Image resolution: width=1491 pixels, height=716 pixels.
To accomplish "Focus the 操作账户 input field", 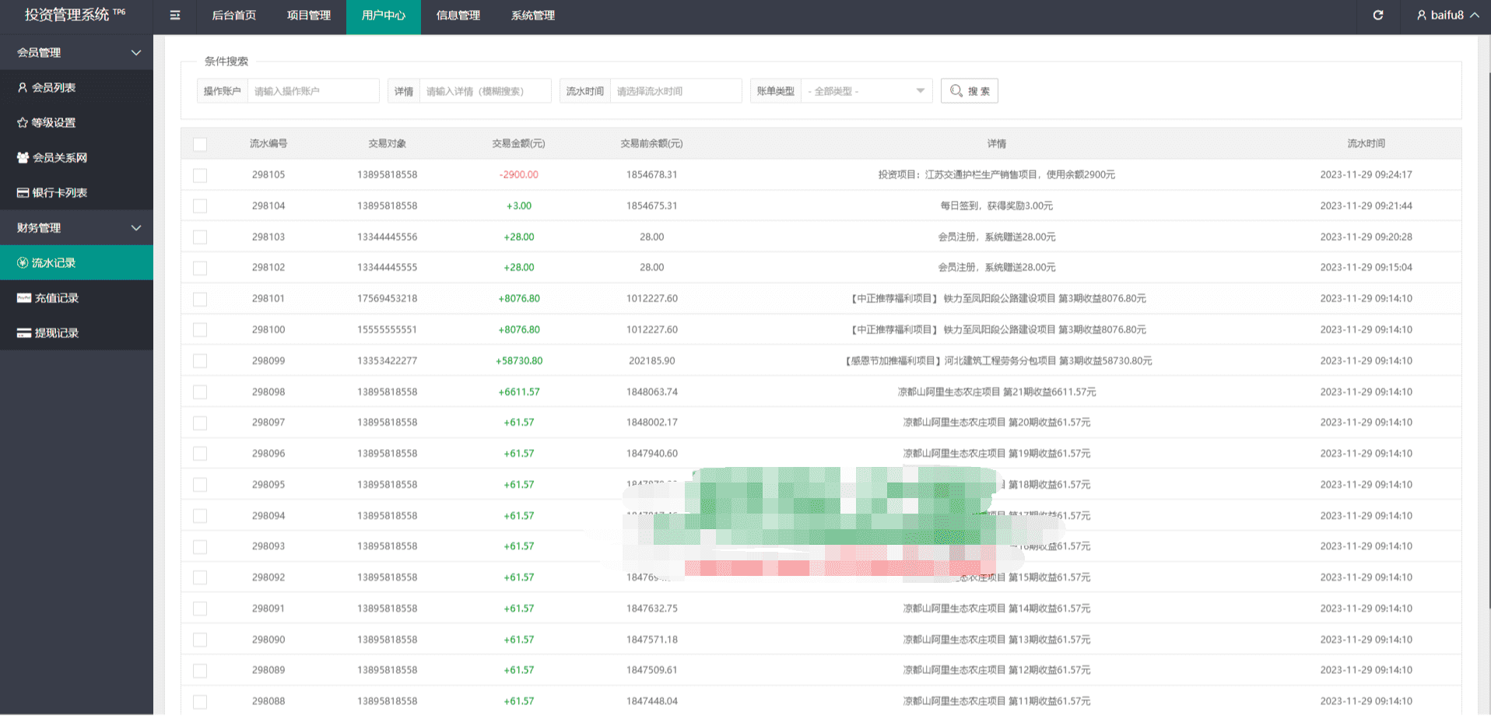I will (312, 91).
